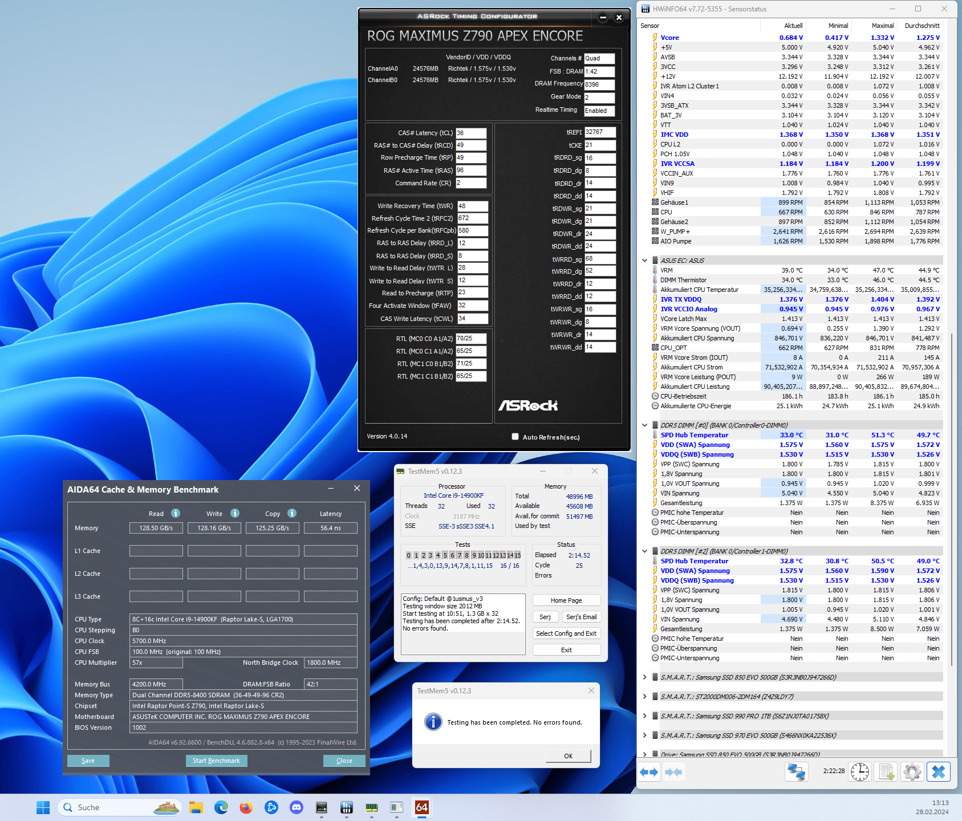The height and width of the screenshot is (821, 962).
Task: Click the Write info icon in AIDA64
Action: pos(235,513)
